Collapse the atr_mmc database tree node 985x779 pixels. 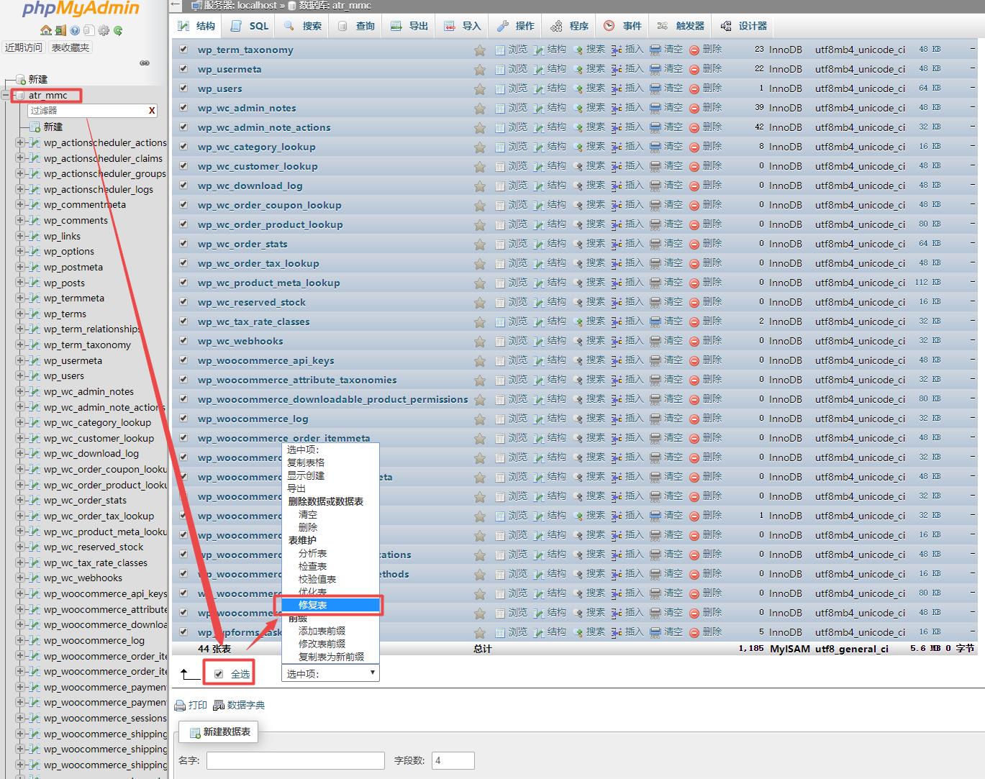6,95
